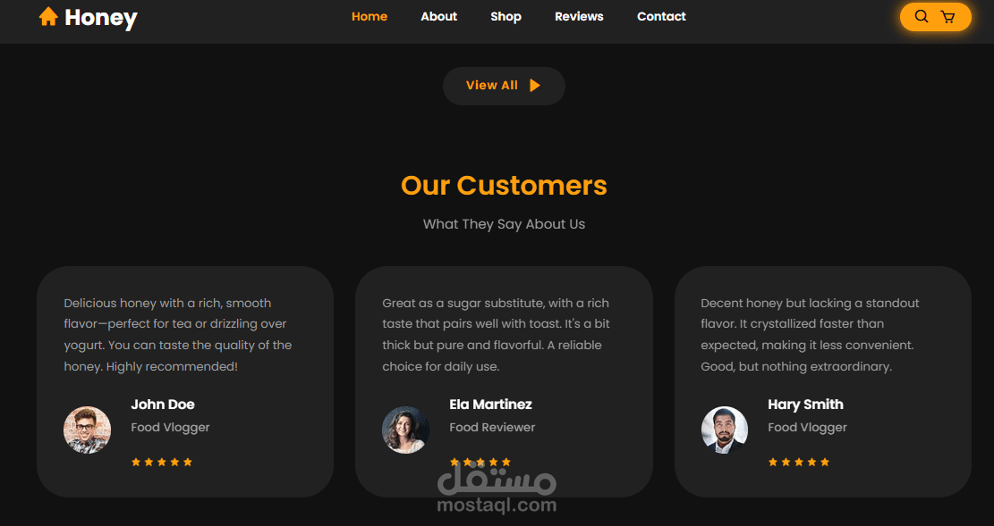Select John Doe's review text
Viewport: 994px width, 526px height.
tap(178, 334)
